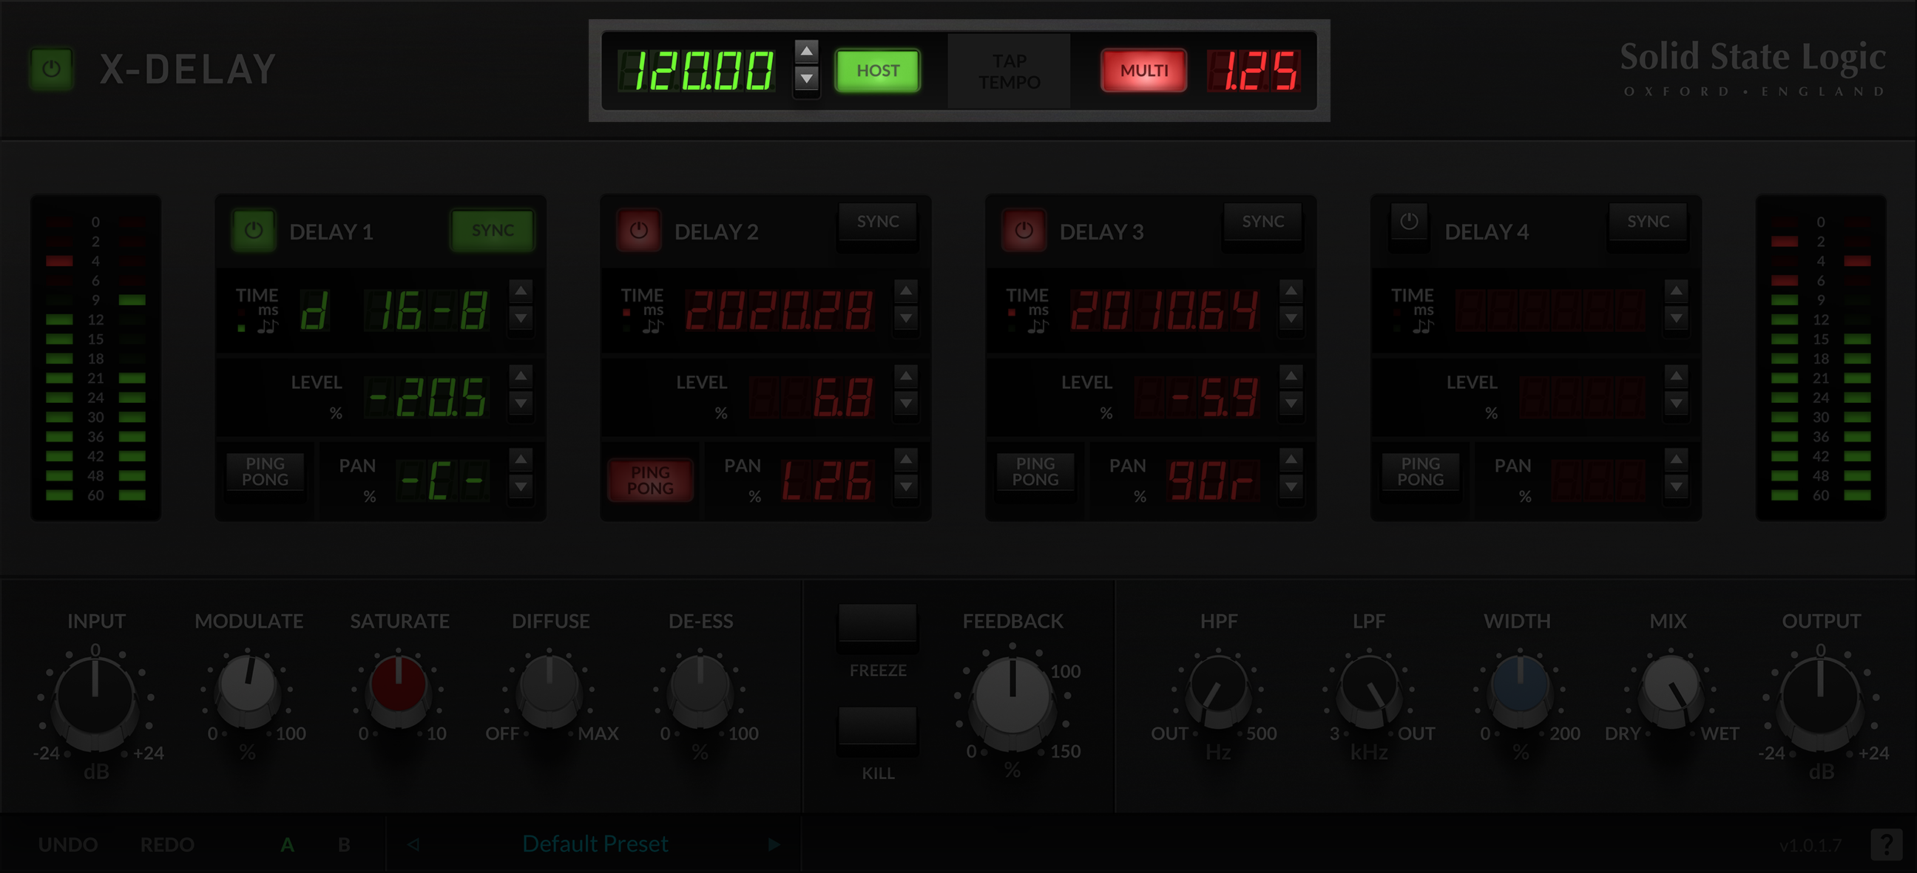Screen dimensions: 1917x873
Task: Lower Delay 4 level percentage
Action: (1676, 403)
